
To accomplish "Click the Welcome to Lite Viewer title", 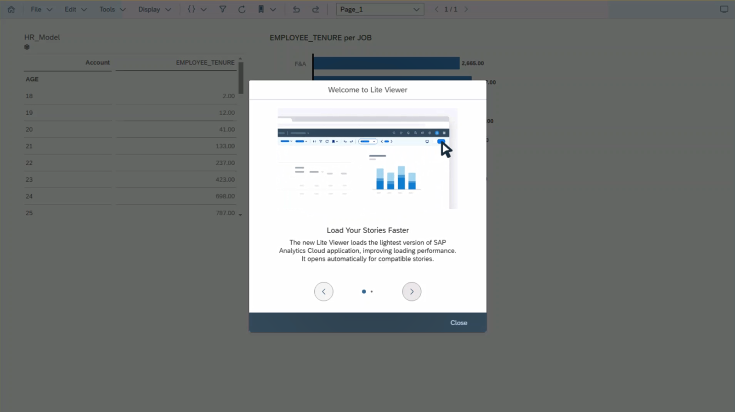I will pos(367,90).
